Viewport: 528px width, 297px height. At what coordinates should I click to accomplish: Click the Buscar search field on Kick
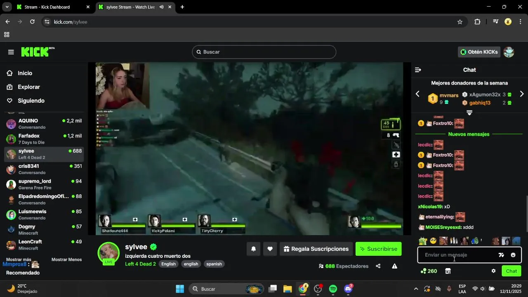pyautogui.click(x=264, y=52)
